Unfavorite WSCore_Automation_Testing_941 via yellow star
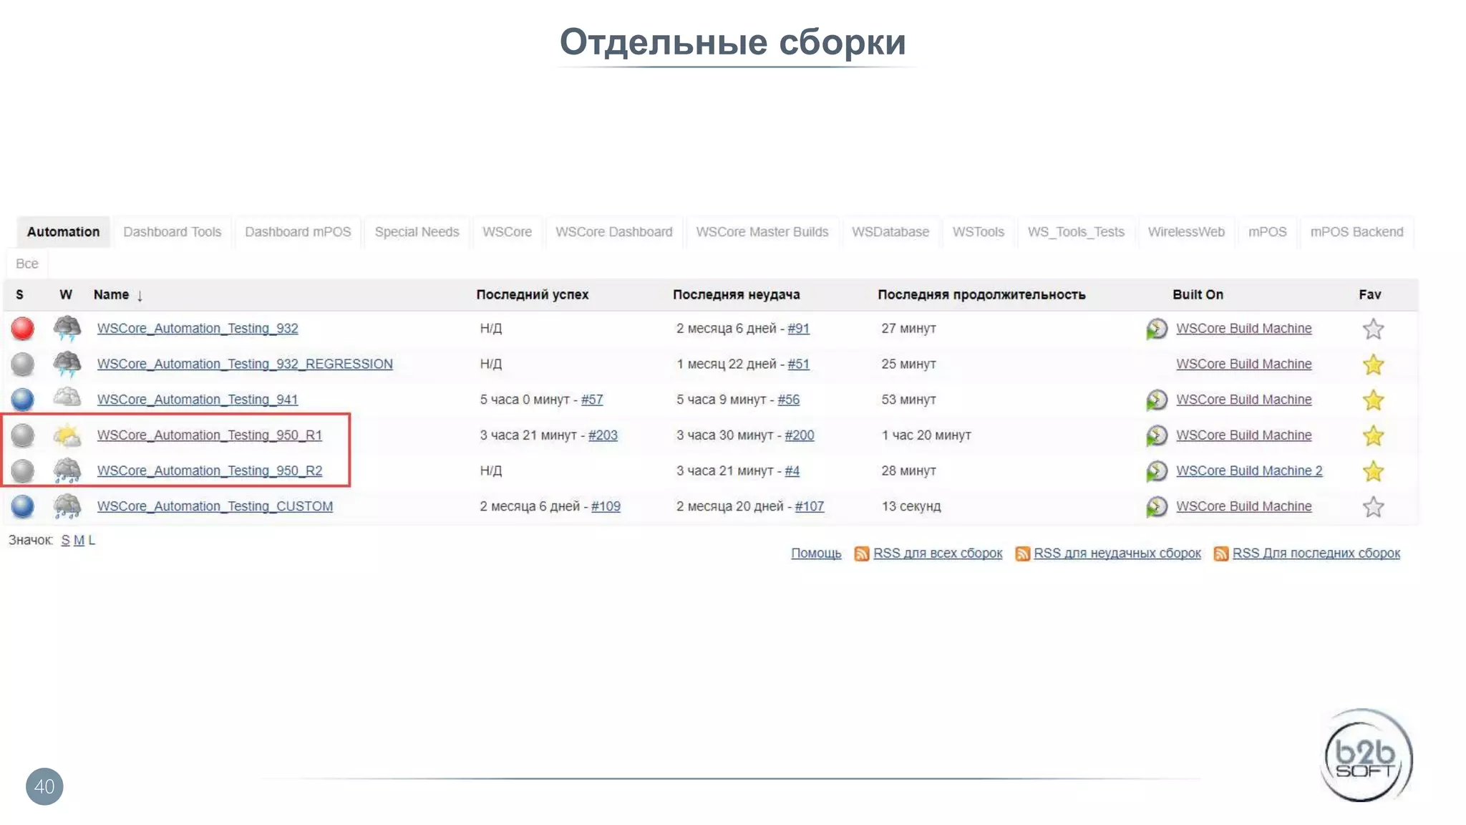1466x825 pixels. click(x=1372, y=400)
